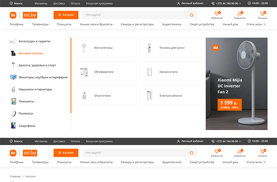Expand phone number dropdown in lower top bar

point(240,141)
